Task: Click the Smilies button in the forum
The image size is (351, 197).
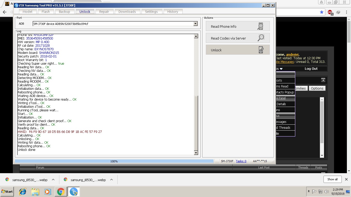Action: point(301,88)
